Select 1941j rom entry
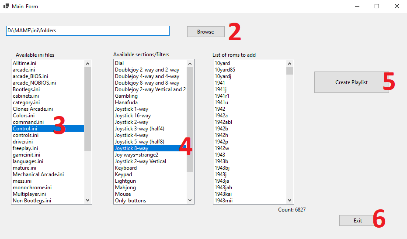The height and width of the screenshot is (239, 407). coord(250,89)
